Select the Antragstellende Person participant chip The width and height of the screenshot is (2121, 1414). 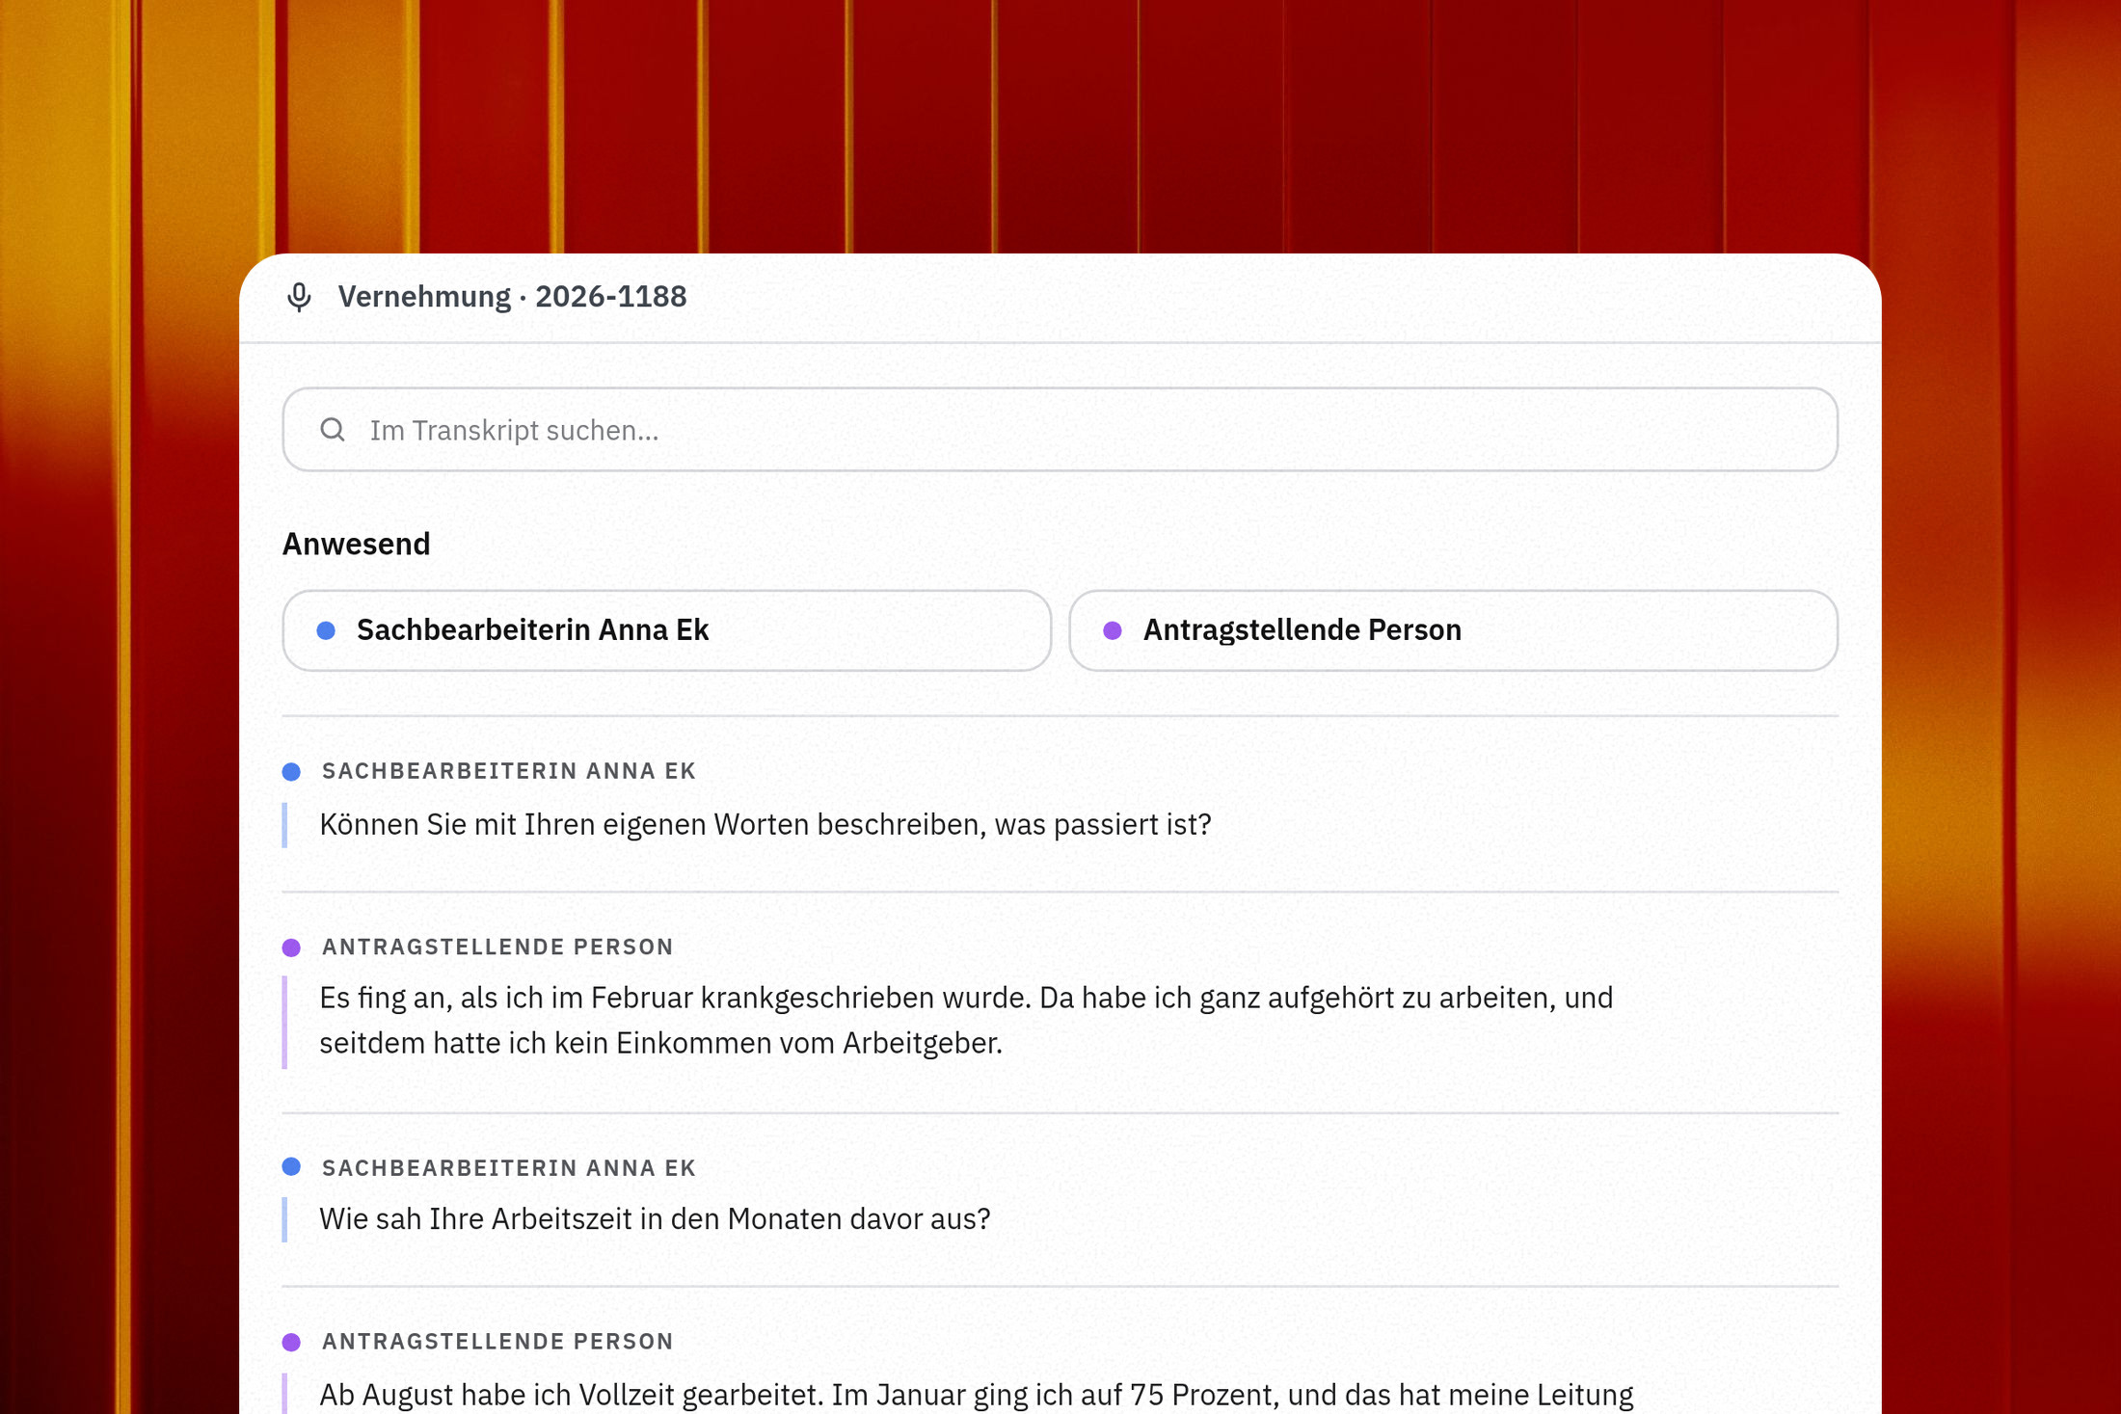point(1453,630)
